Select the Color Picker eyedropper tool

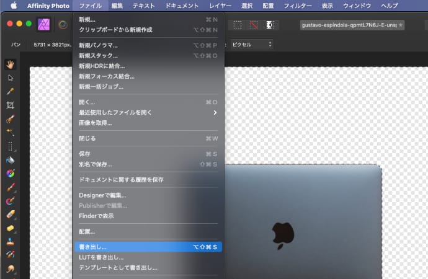pos(10,91)
